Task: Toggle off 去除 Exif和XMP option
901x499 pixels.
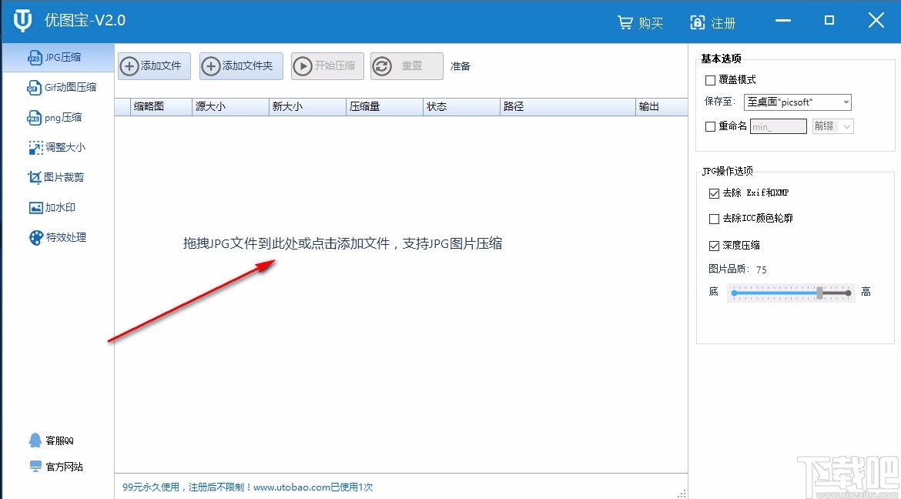Action: pos(715,193)
